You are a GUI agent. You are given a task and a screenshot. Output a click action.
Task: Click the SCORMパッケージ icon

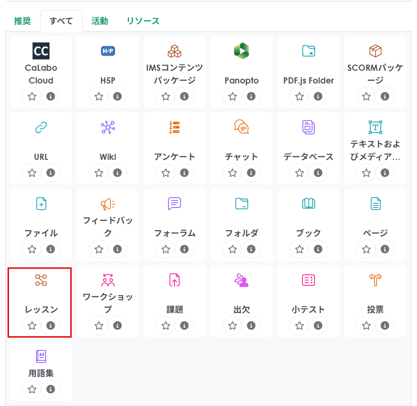point(375,51)
